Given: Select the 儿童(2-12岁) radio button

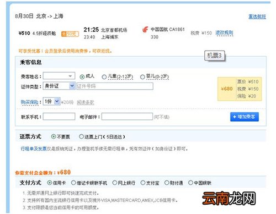Looking at the screenshot, I should click(104, 77).
